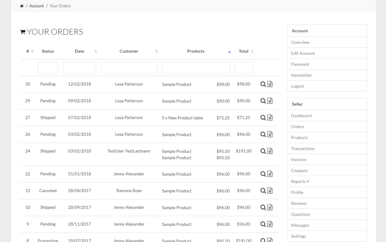Open invoice icon for order 22
The image size is (386, 242).
click(x=270, y=174)
